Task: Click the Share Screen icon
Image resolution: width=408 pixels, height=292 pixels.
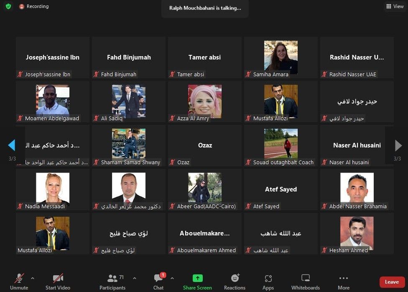Action: (x=197, y=279)
